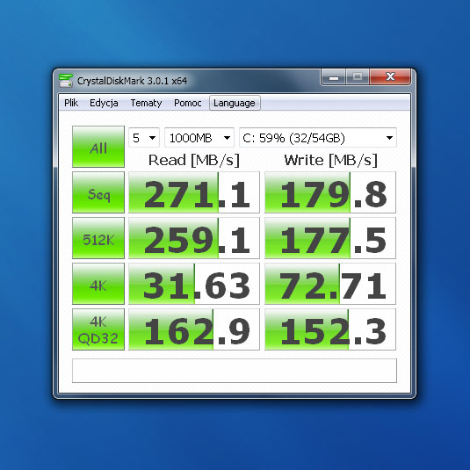The height and width of the screenshot is (470, 470).
Task: Open the Pomoc menu
Action: click(x=188, y=103)
